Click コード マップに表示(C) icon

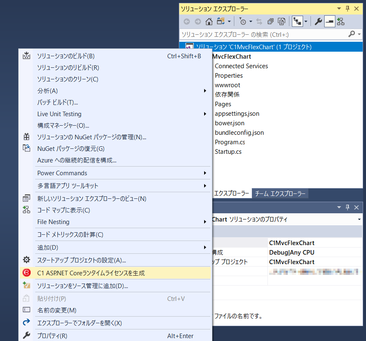[26, 210]
